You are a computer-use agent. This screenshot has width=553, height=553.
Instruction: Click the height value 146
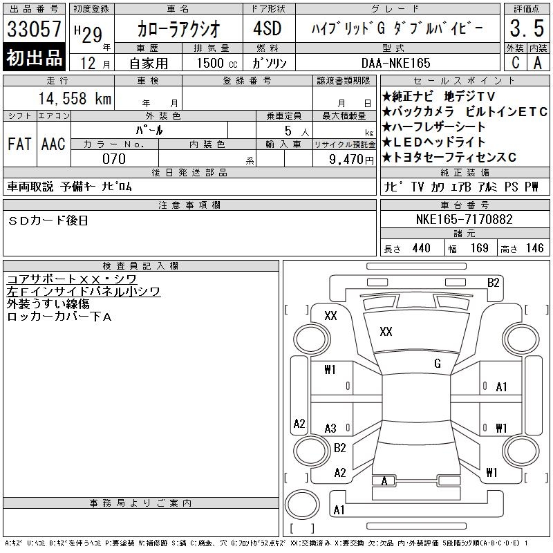pyautogui.click(x=534, y=248)
